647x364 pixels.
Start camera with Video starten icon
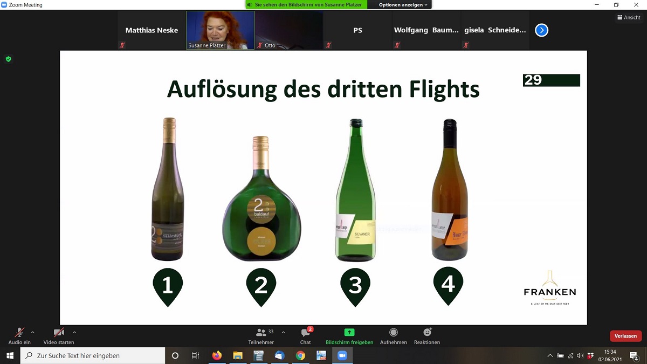pyautogui.click(x=59, y=336)
